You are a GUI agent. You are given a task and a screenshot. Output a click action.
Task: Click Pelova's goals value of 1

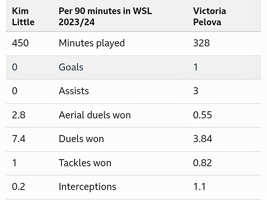(x=196, y=67)
